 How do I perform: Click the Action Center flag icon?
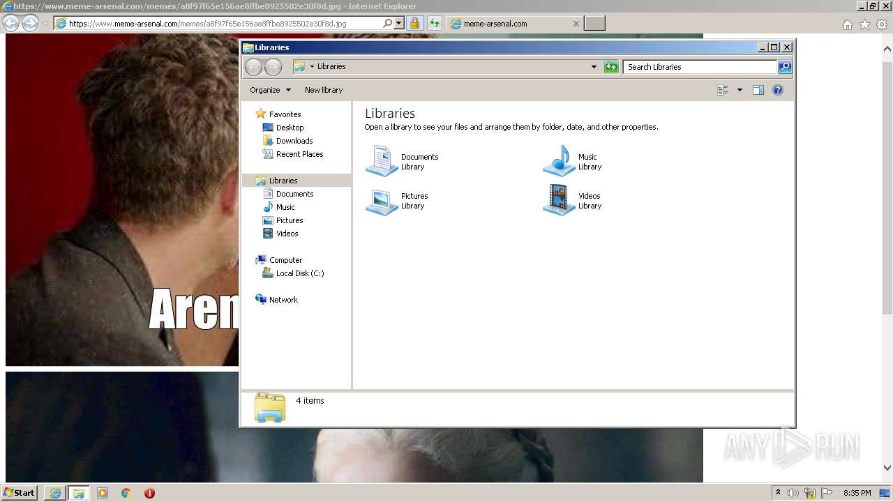pos(827,493)
